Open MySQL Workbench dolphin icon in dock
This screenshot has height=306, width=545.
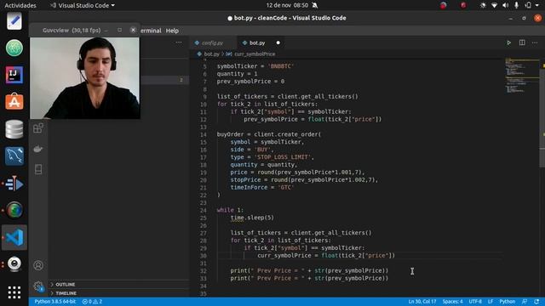tap(14, 156)
